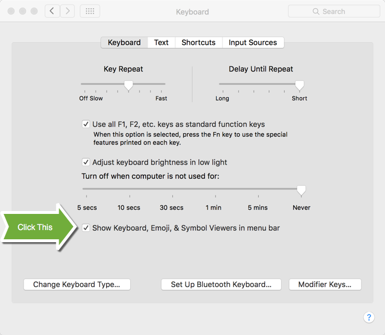Toggle use F1, F2 as standard function keys
385x335 pixels.
tap(86, 124)
